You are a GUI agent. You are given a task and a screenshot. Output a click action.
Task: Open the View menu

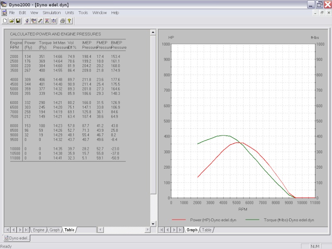(34, 13)
